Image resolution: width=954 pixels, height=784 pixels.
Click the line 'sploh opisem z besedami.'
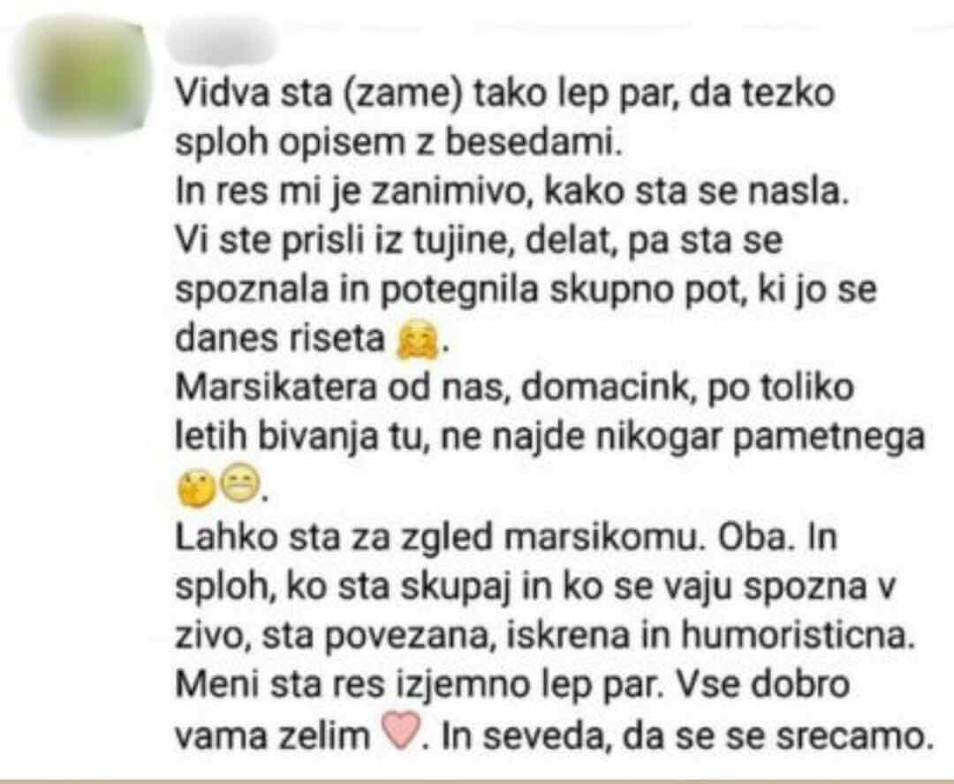pos(398,144)
